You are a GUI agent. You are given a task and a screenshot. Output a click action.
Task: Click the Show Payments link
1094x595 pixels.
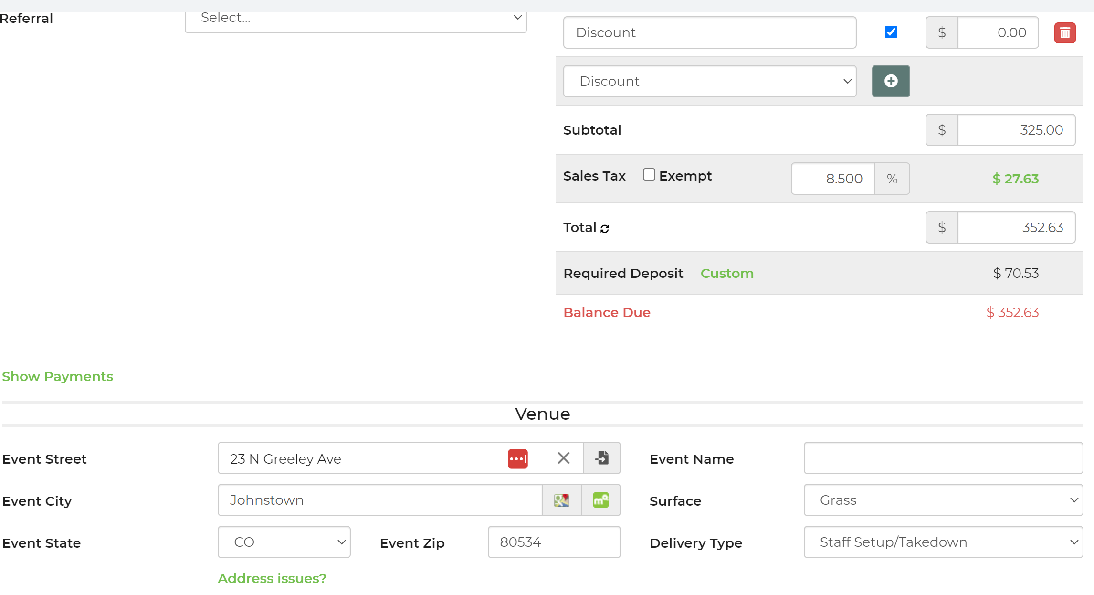coord(57,377)
